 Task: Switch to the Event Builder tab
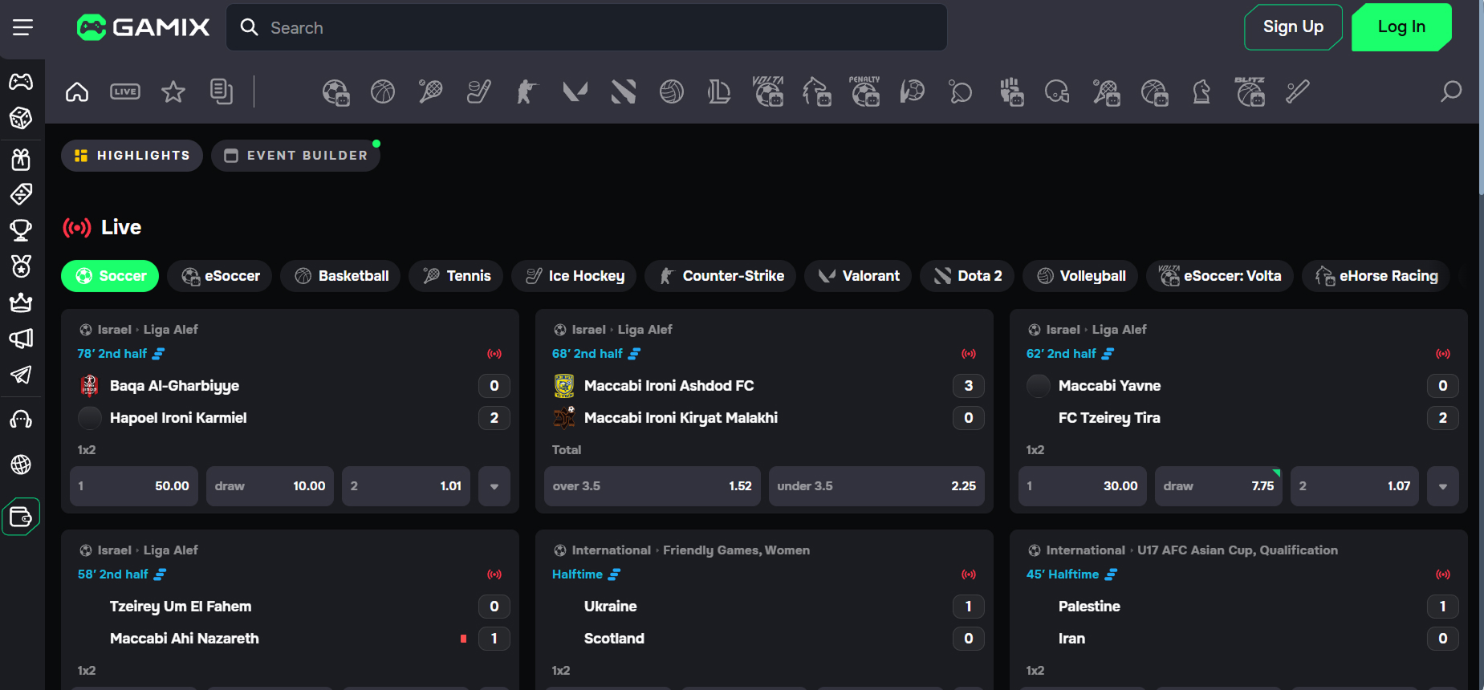(295, 156)
